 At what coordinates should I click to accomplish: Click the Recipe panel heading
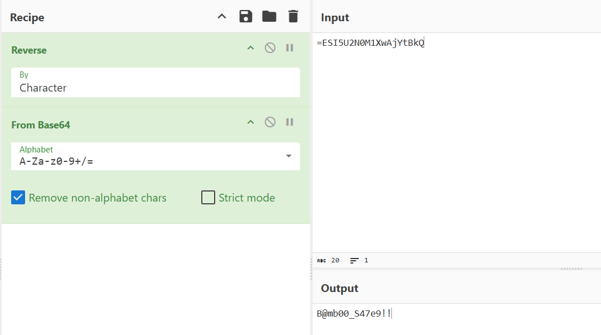click(27, 18)
